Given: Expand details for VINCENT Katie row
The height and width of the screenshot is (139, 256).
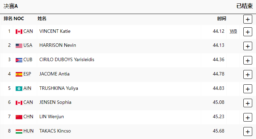Looking at the screenshot, I should click(247, 32).
